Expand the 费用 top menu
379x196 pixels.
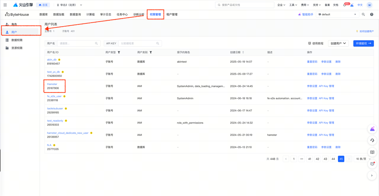tap(305, 5)
